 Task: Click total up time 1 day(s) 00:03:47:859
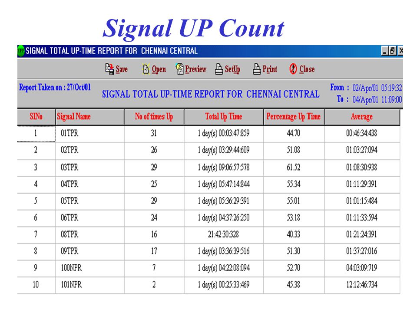(x=224, y=133)
